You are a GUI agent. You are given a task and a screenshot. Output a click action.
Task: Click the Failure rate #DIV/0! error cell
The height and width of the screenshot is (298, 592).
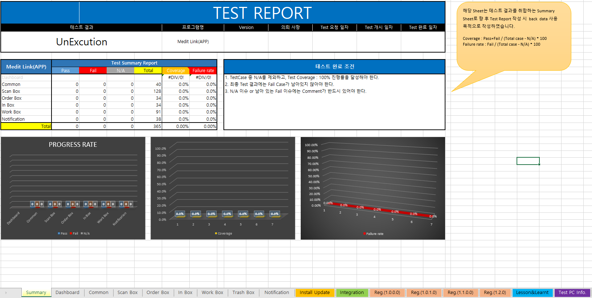[x=203, y=78]
